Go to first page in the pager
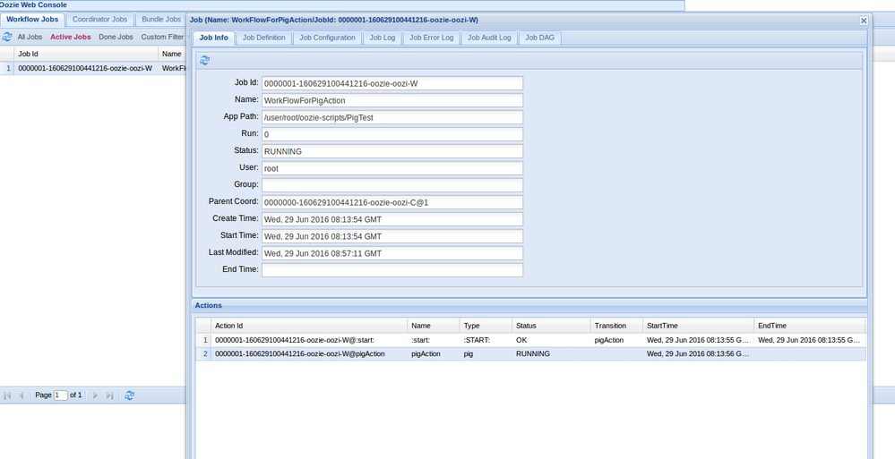895x459 pixels. (x=7, y=395)
